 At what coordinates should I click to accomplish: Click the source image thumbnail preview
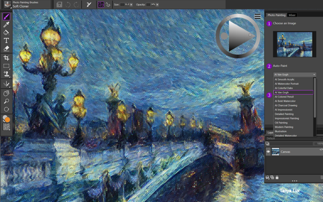click(x=294, y=44)
